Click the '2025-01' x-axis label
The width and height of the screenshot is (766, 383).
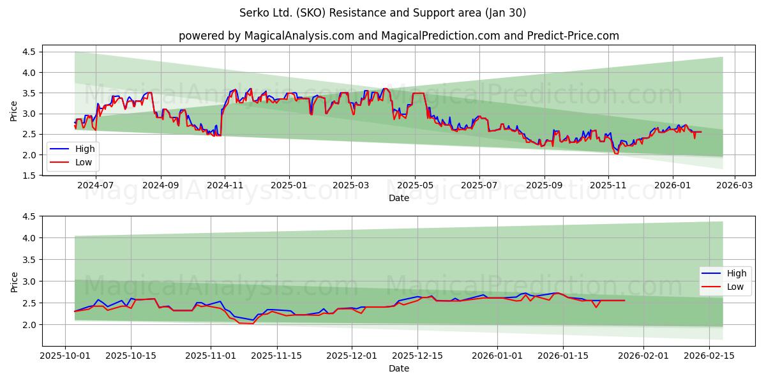289,186
